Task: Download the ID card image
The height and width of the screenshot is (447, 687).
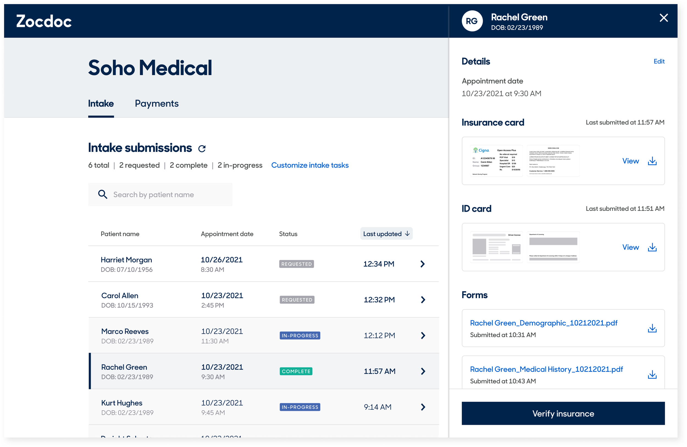Action: click(x=652, y=247)
